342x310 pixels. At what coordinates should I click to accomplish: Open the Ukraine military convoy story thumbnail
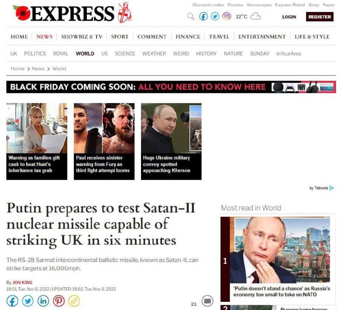[x=171, y=141]
